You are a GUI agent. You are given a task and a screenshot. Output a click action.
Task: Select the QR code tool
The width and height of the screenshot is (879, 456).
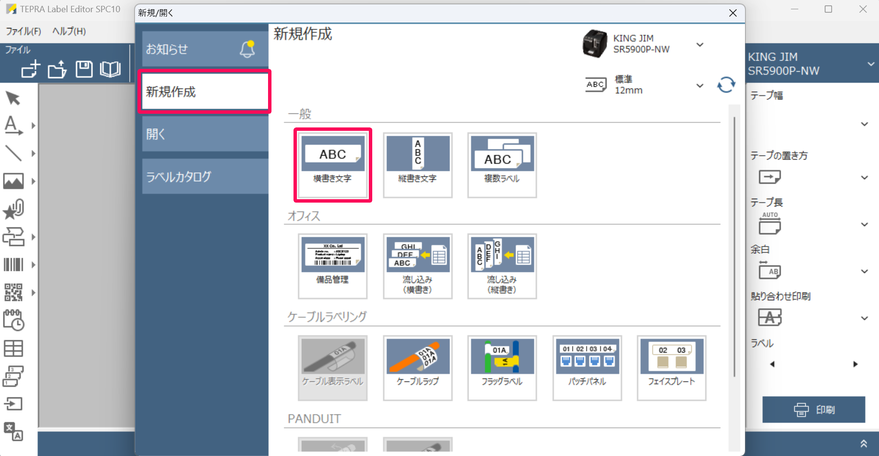point(13,292)
